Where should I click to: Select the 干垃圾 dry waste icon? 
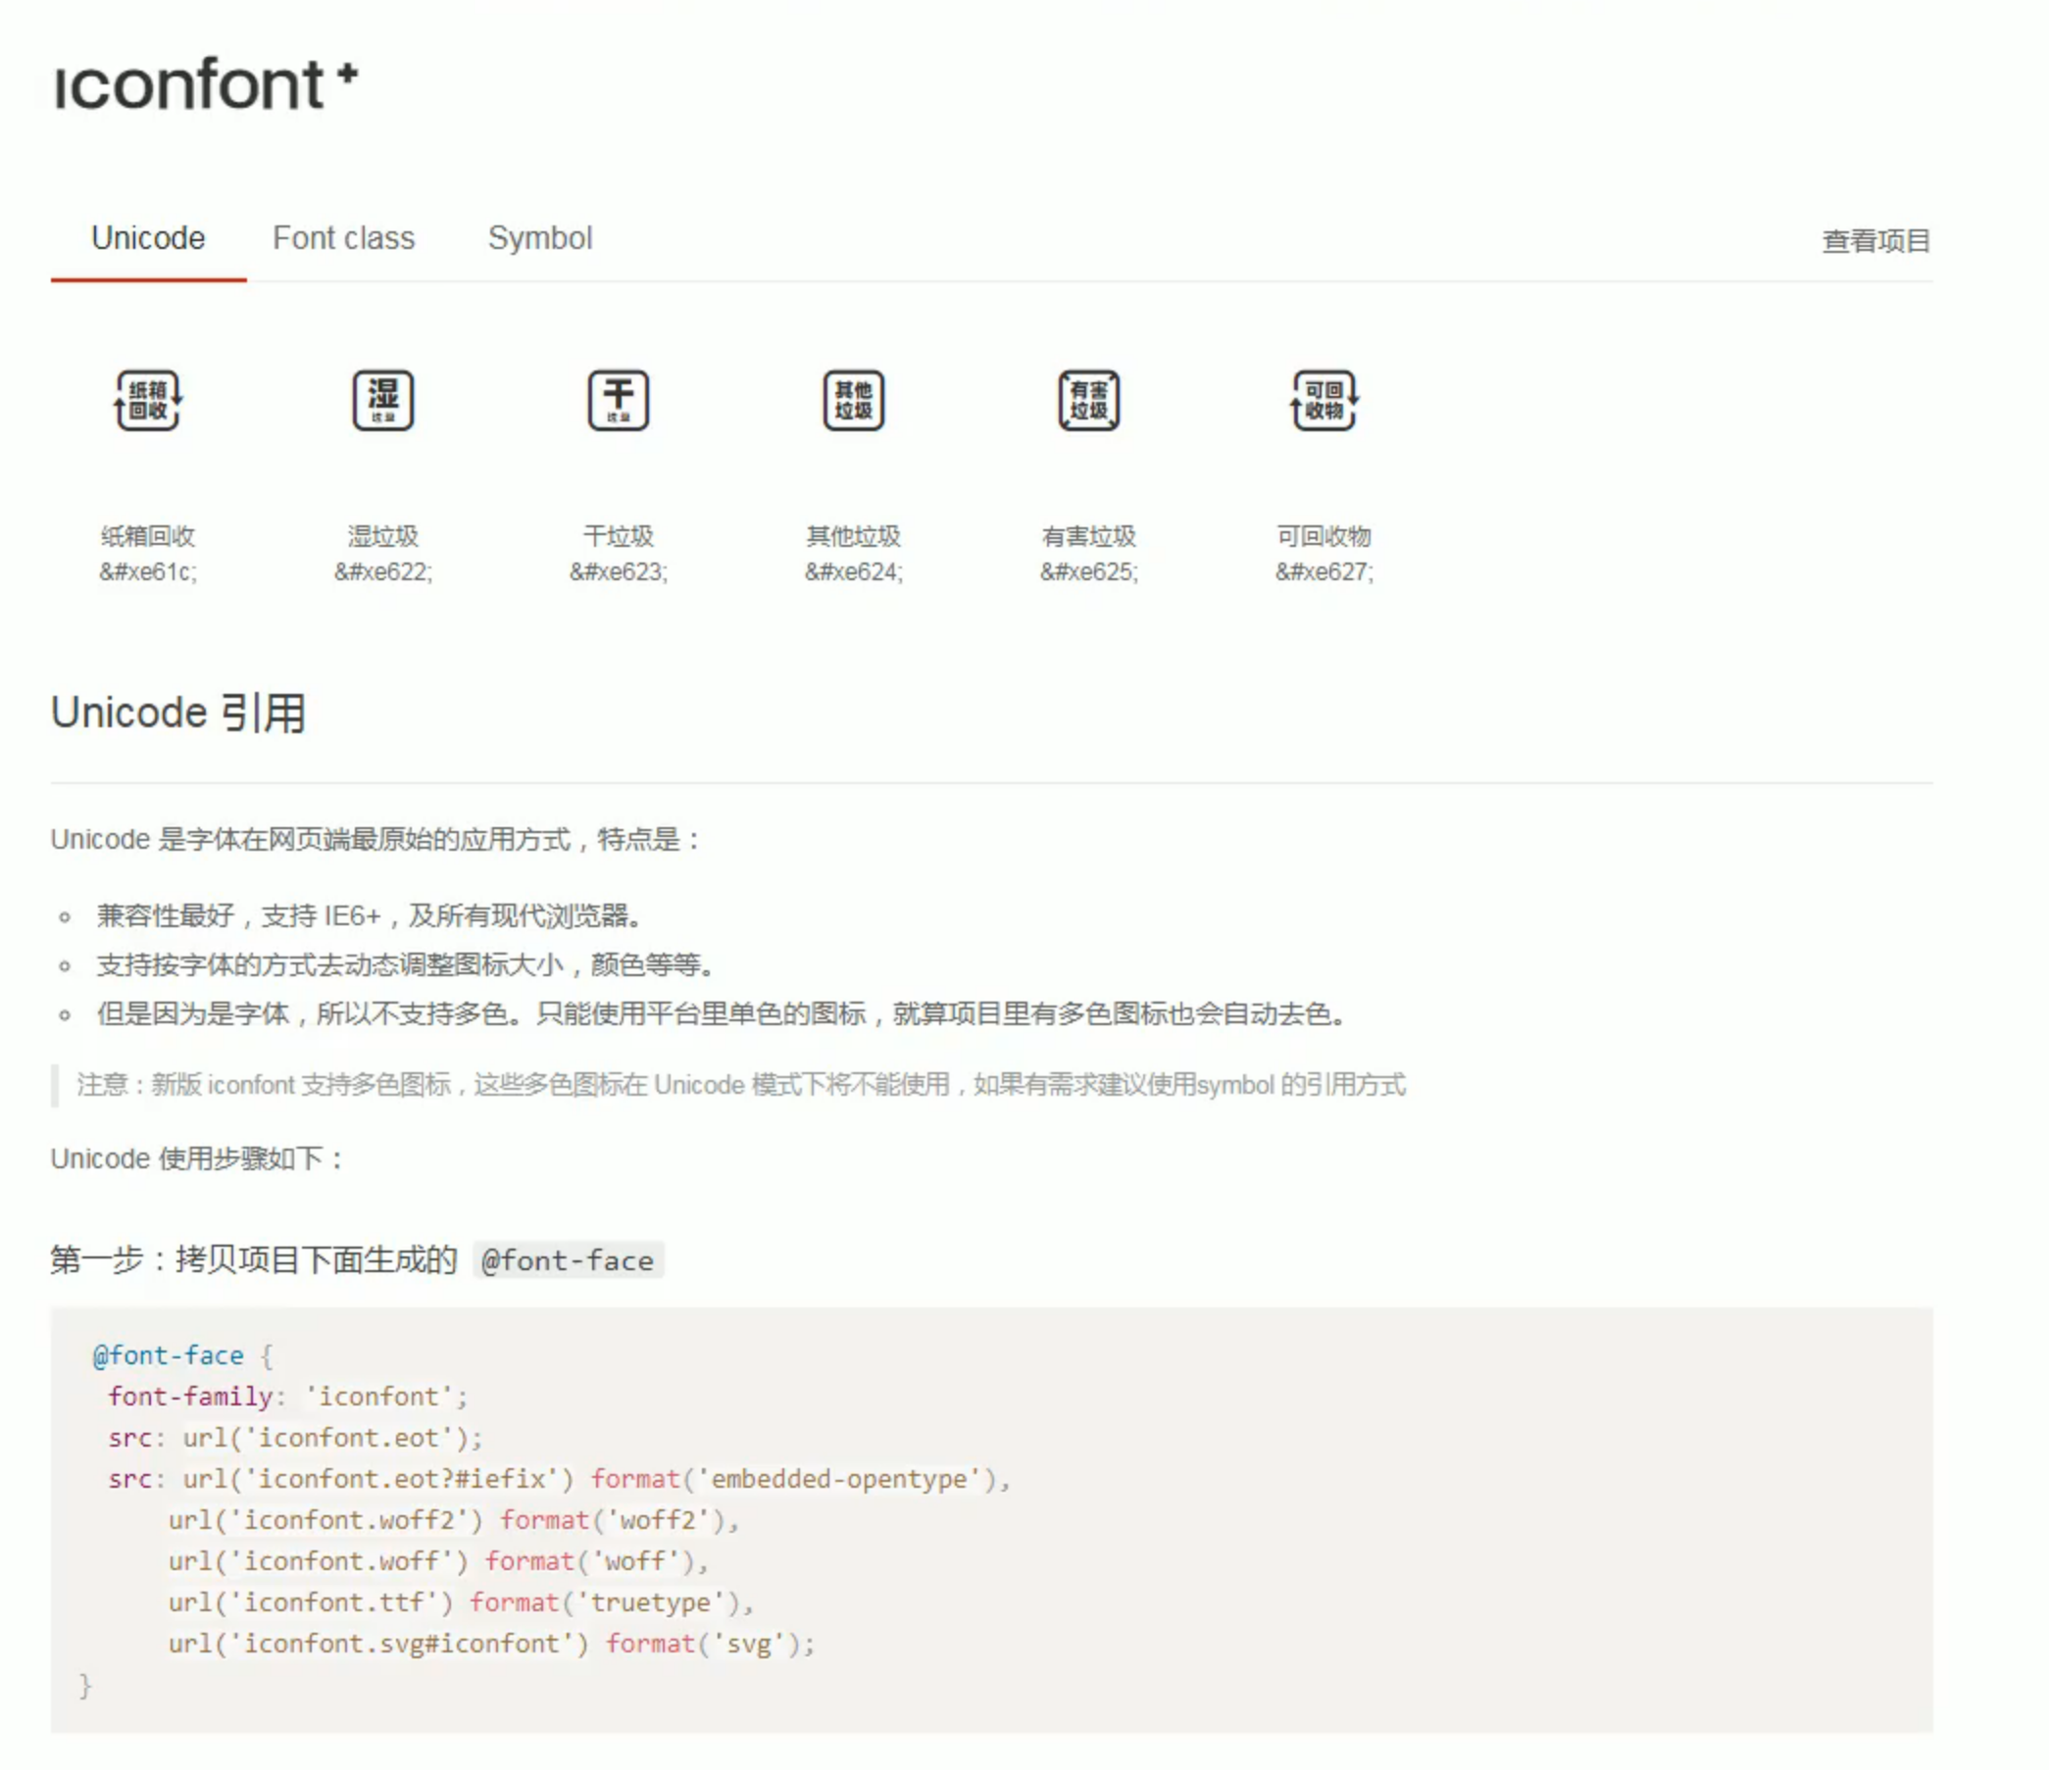(x=618, y=401)
